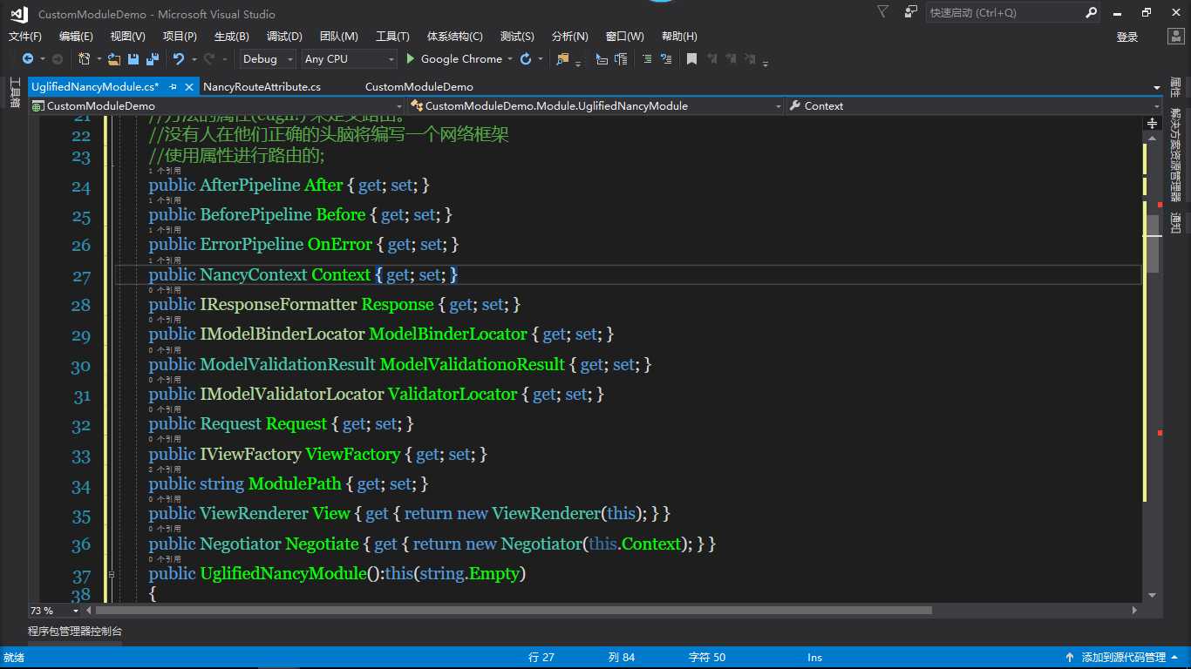Click the Navigate Forward arrow icon
This screenshot has width=1191, height=669.
click(x=58, y=59)
